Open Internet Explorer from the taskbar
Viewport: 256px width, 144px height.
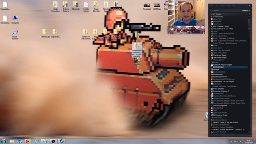[37, 141]
